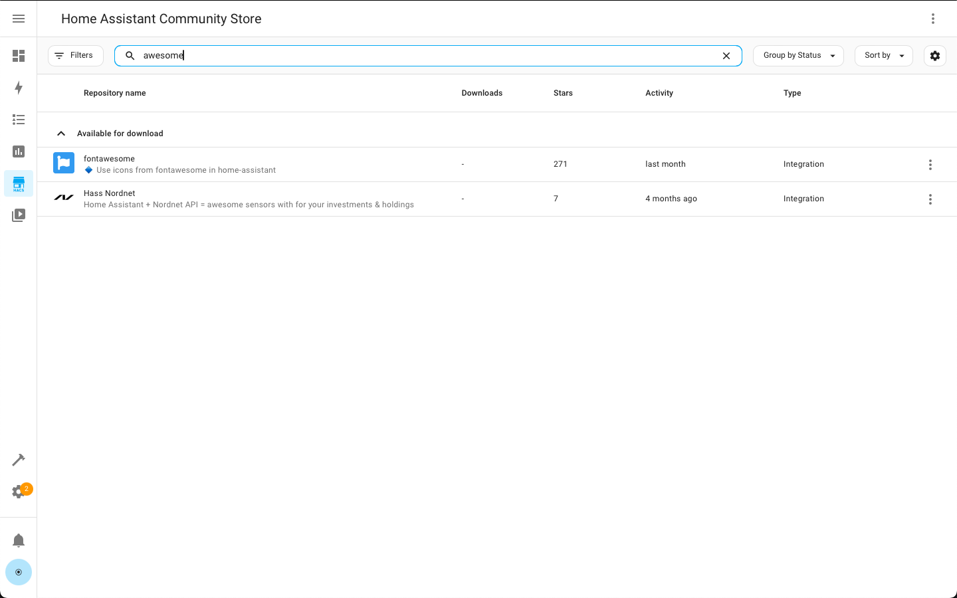Open Settings gear with notification badge
This screenshot has height=598, width=957.
[19, 492]
